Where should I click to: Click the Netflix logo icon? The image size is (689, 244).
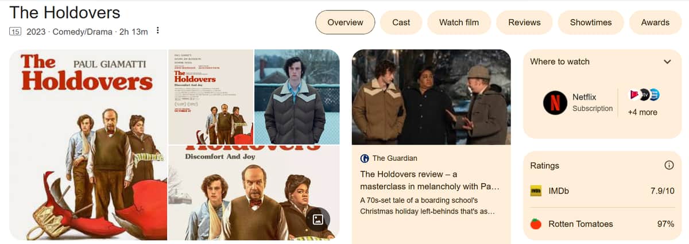(555, 103)
